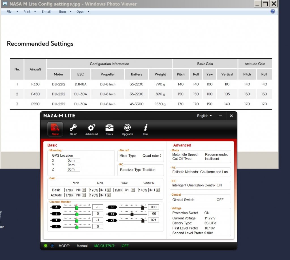The width and height of the screenshot is (290, 260).
Task: Open the Basic wrench tab
Action: point(73,129)
